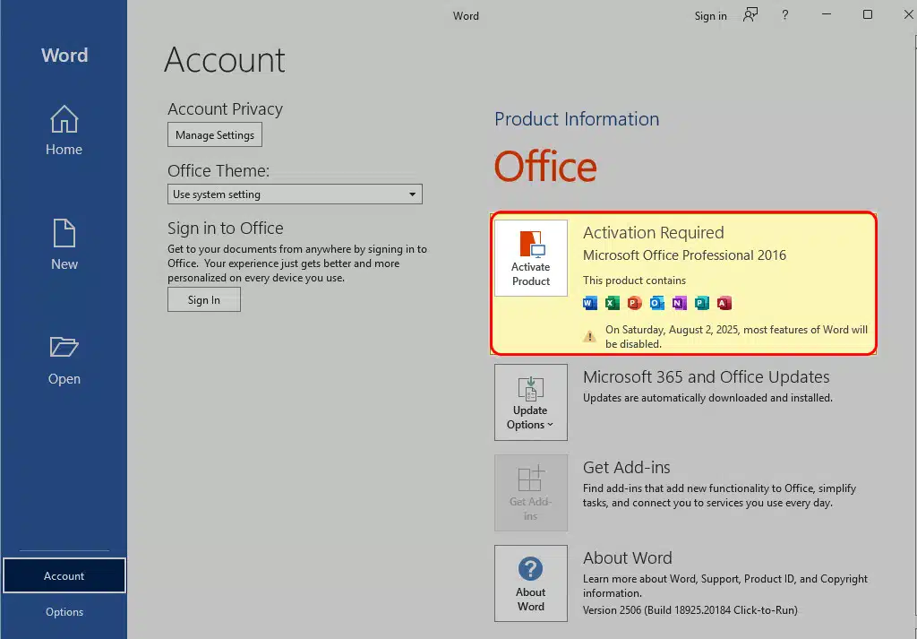Viewport: 917px width, 639px height.
Task: Select the Access app icon
Action: coord(724,303)
